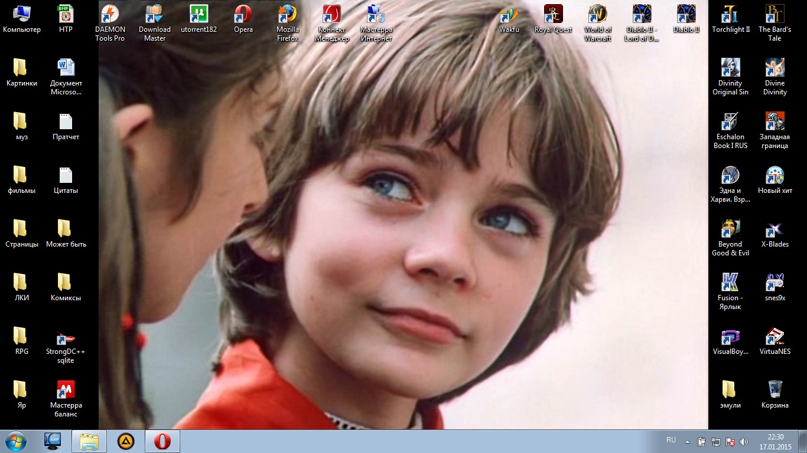807x453 pixels.
Task: Select the ЛКИ folder
Action: 22,287
